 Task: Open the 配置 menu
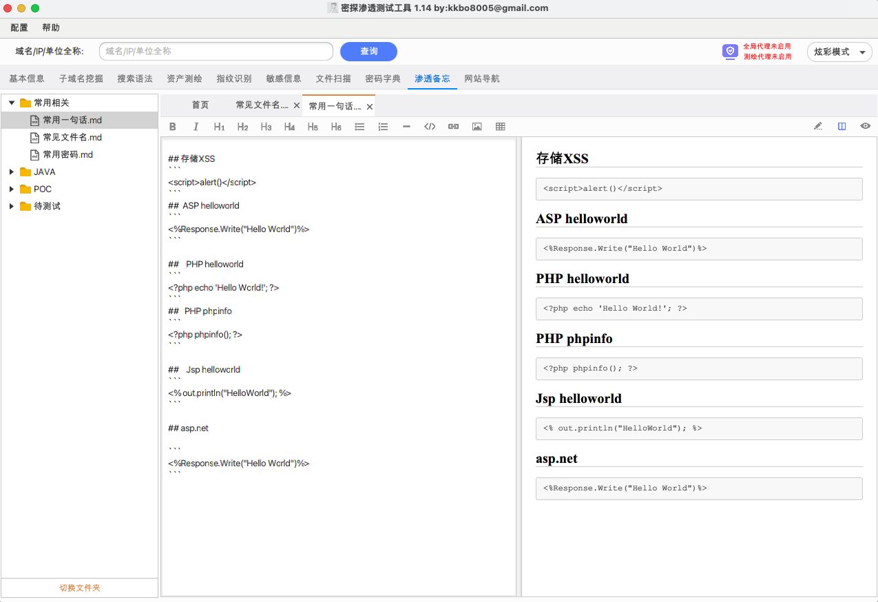[x=19, y=28]
